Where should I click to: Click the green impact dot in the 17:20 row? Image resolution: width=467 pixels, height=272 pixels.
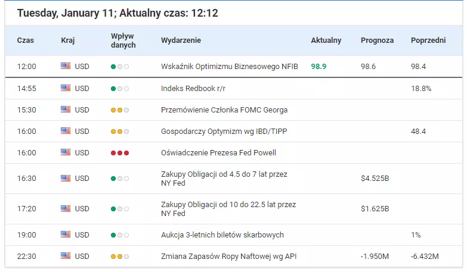click(113, 209)
